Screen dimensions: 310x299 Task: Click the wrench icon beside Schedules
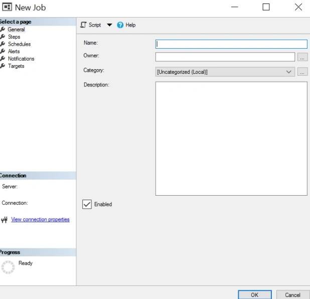pos(3,44)
